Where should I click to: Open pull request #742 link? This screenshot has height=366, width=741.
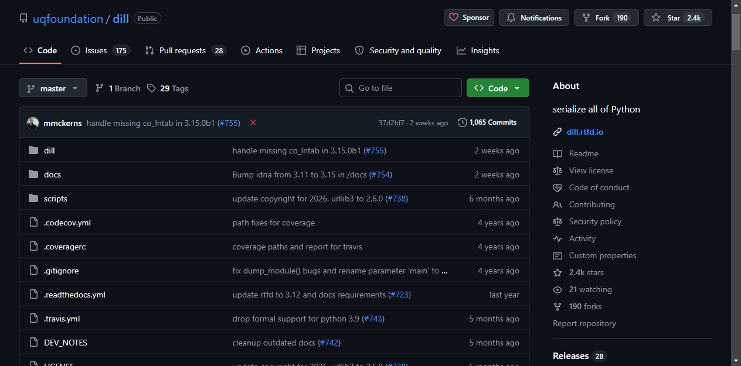click(x=329, y=343)
